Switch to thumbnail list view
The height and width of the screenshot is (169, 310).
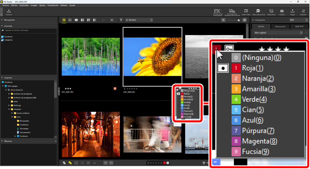(x=70, y=20)
